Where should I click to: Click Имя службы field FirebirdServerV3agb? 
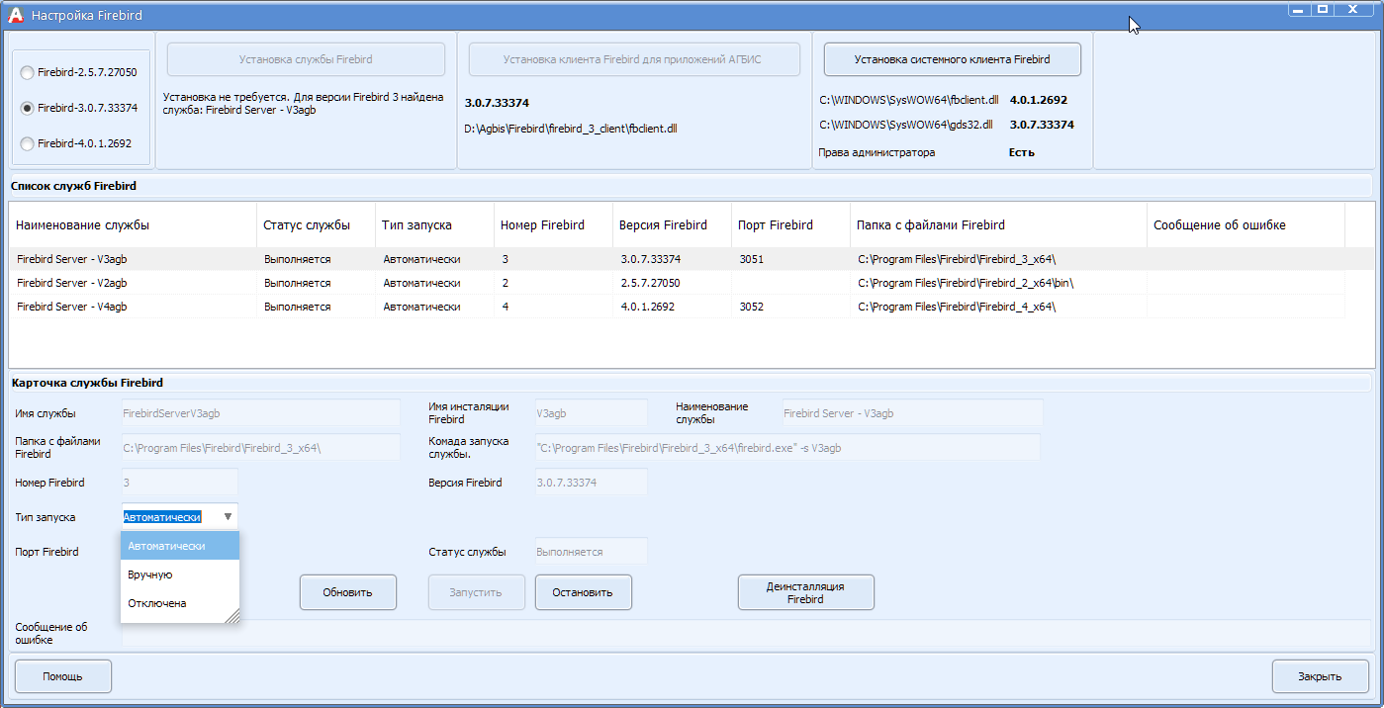pos(261,413)
